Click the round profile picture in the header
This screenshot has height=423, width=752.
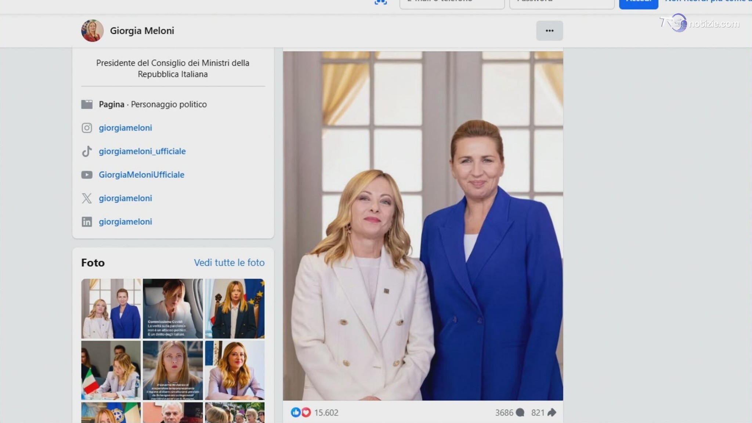92,30
